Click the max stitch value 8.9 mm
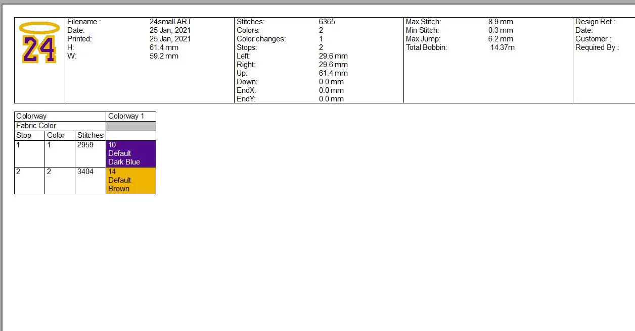 coord(501,22)
